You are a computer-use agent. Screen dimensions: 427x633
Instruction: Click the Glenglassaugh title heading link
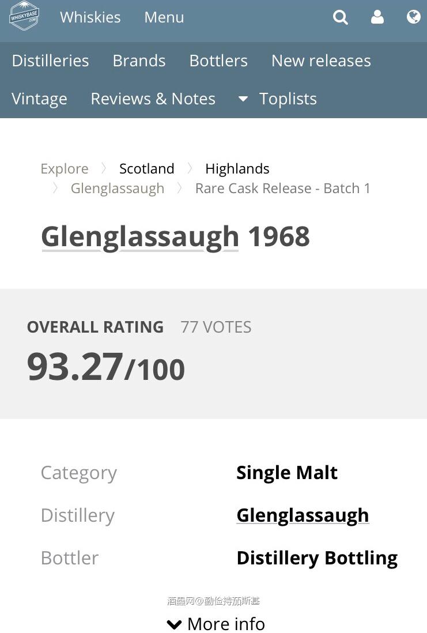[x=140, y=236]
